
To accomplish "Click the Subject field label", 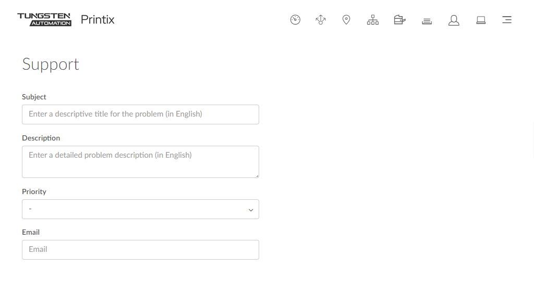I will [x=34, y=97].
